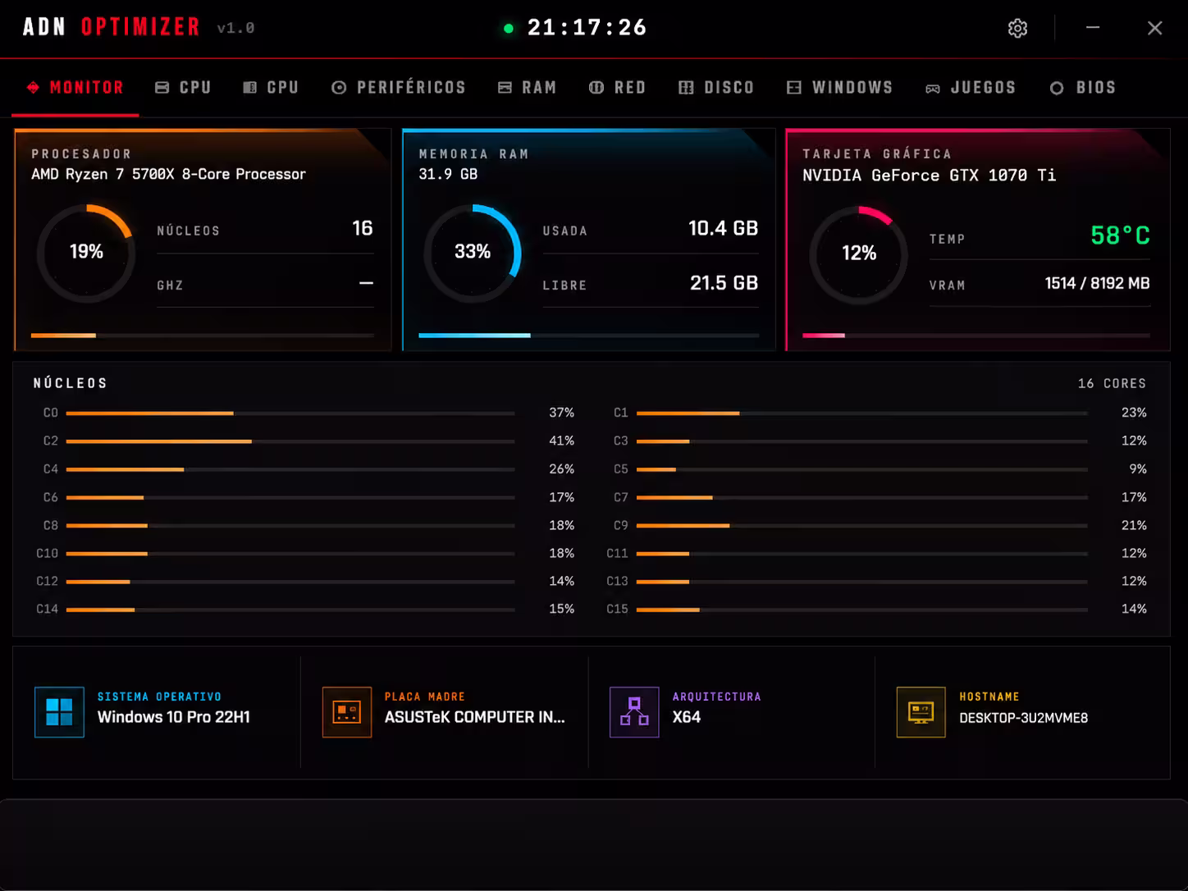Click the "21%" value for core C9
Image resolution: width=1188 pixels, height=891 pixels.
click(x=1134, y=525)
